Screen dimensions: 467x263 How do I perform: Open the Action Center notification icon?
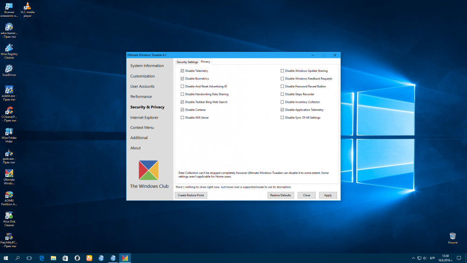tap(459, 258)
